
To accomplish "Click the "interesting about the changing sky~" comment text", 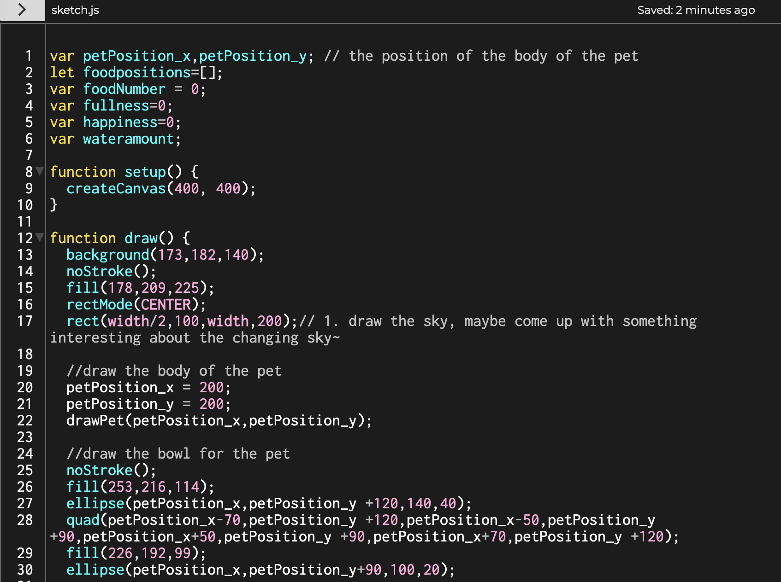I will pyautogui.click(x=195, y=338).
